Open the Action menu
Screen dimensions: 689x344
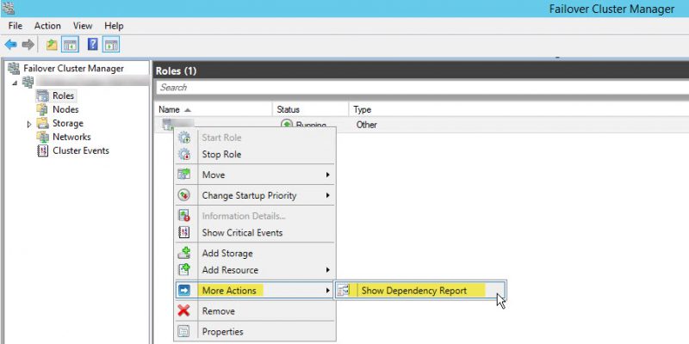click(47, 26)
